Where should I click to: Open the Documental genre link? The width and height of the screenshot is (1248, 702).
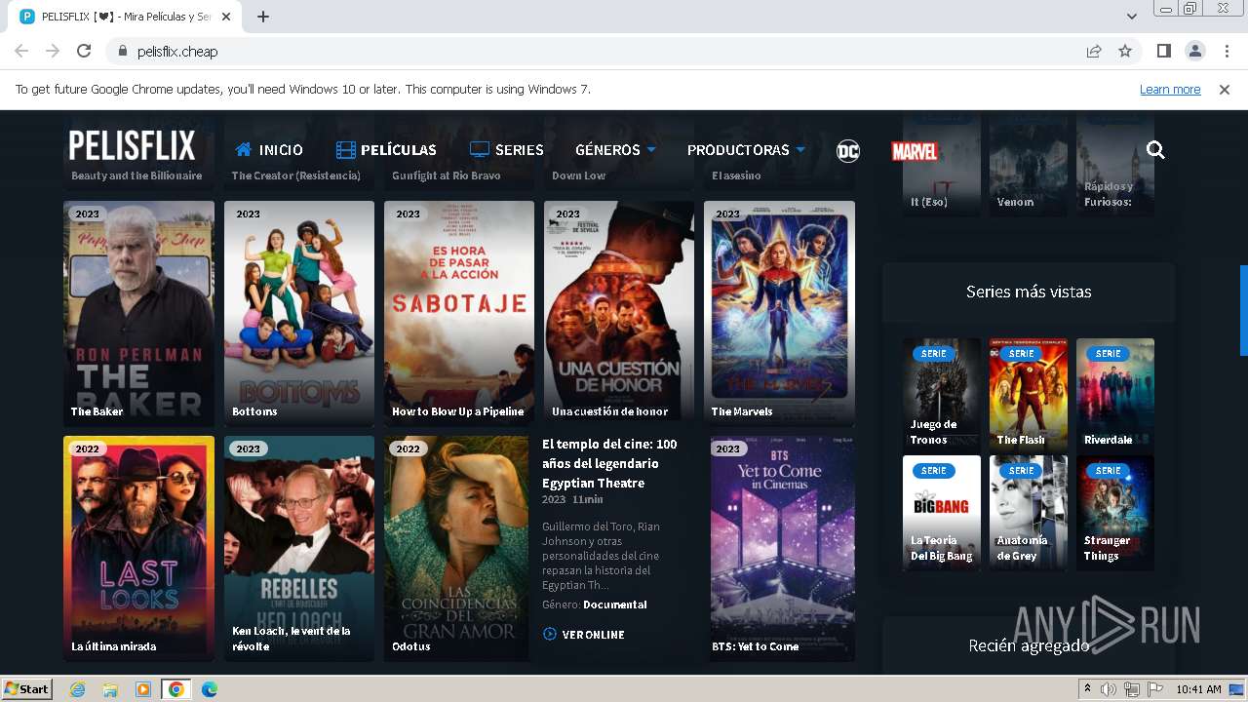click(614, 604)
